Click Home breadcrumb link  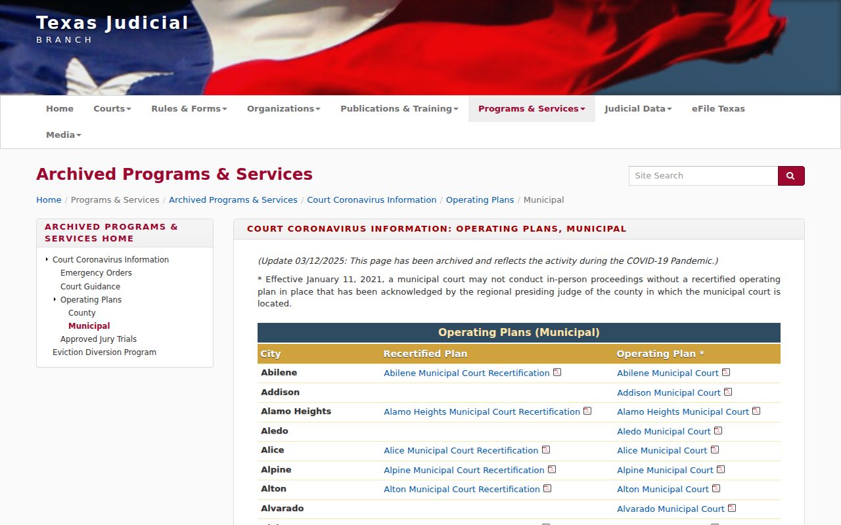[x=49, y=200]
